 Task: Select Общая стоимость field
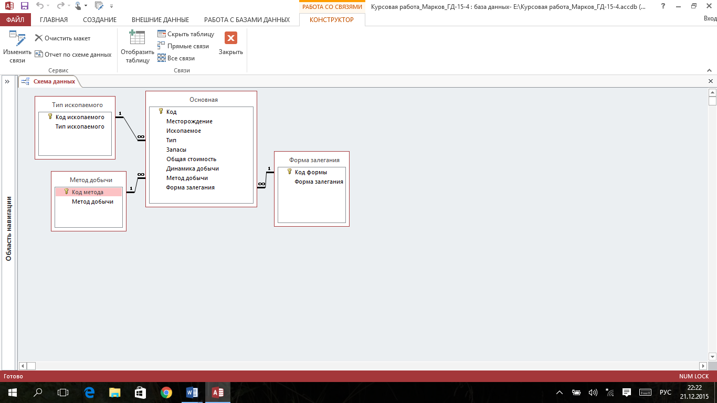coord(201,159)
